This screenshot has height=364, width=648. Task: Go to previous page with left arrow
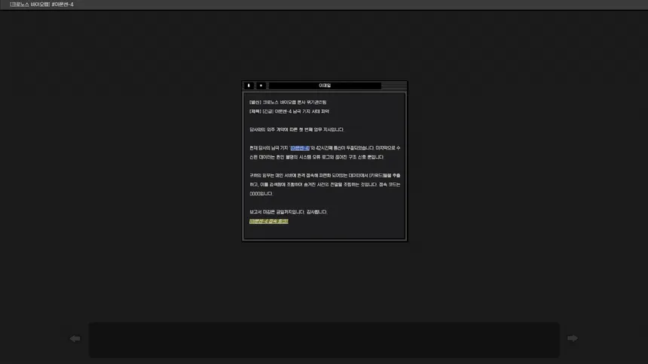tap(75, 338)
